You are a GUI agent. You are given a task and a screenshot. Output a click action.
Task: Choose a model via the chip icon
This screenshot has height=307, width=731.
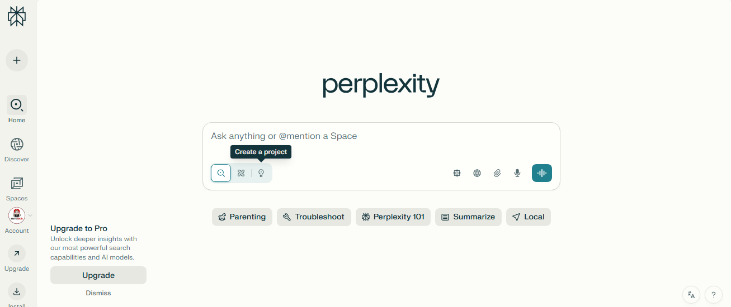457,173
